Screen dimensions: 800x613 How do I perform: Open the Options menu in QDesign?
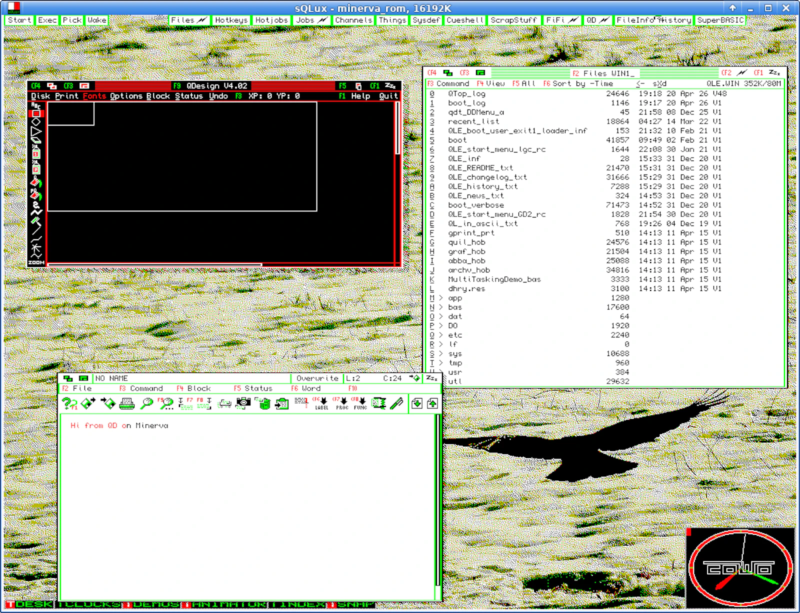tap(126, 96)
